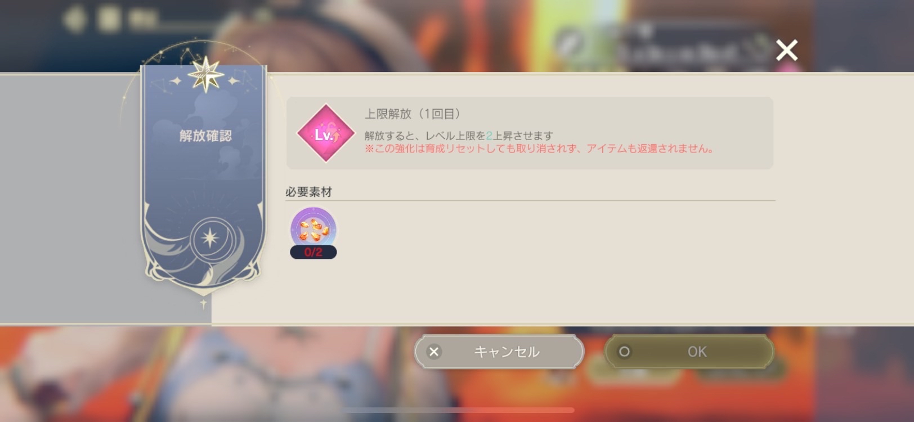Tap the blurred back arrow at top left
Screen dimensions: 914x422
pyautogui.click(x=74, y=20)
